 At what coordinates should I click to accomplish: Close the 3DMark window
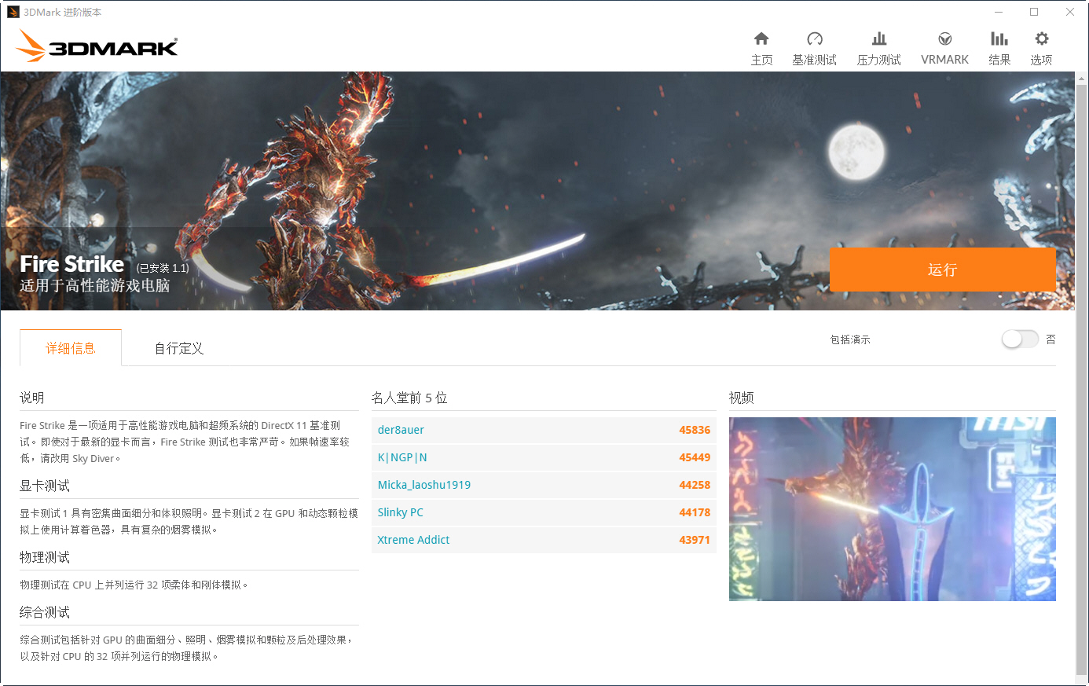point(1070,12)
